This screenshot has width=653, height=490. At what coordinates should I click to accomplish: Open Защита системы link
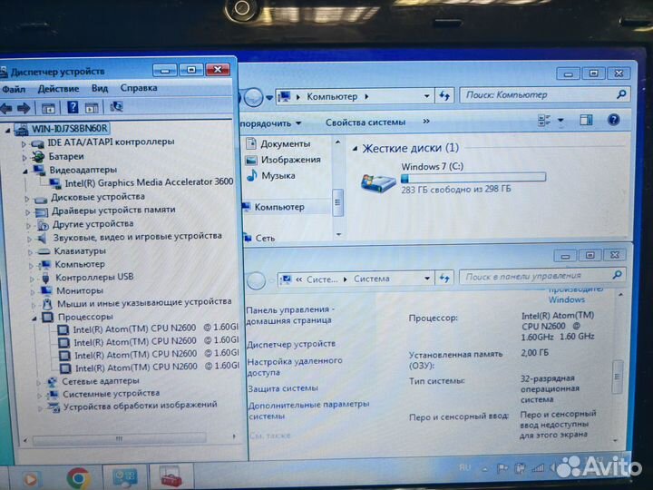pos(283,388)
